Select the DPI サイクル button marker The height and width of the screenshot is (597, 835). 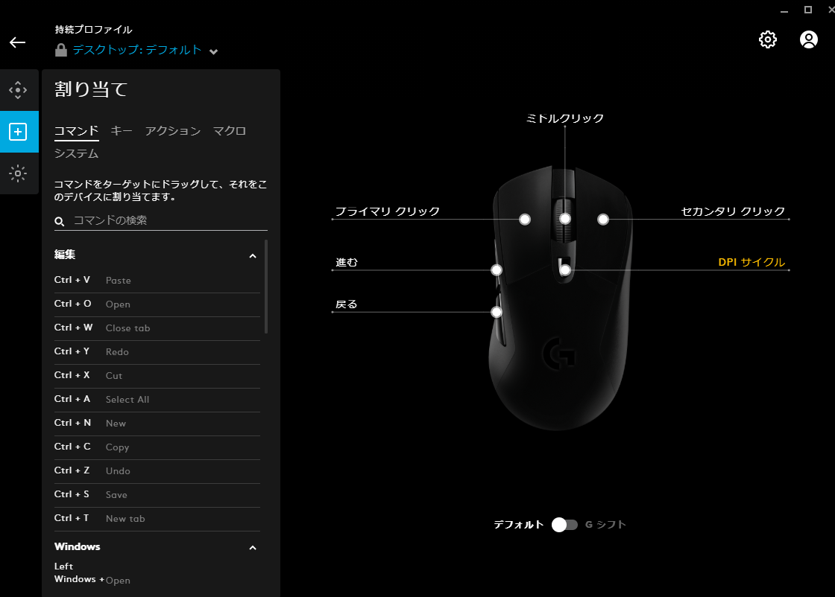coord(565,270)
